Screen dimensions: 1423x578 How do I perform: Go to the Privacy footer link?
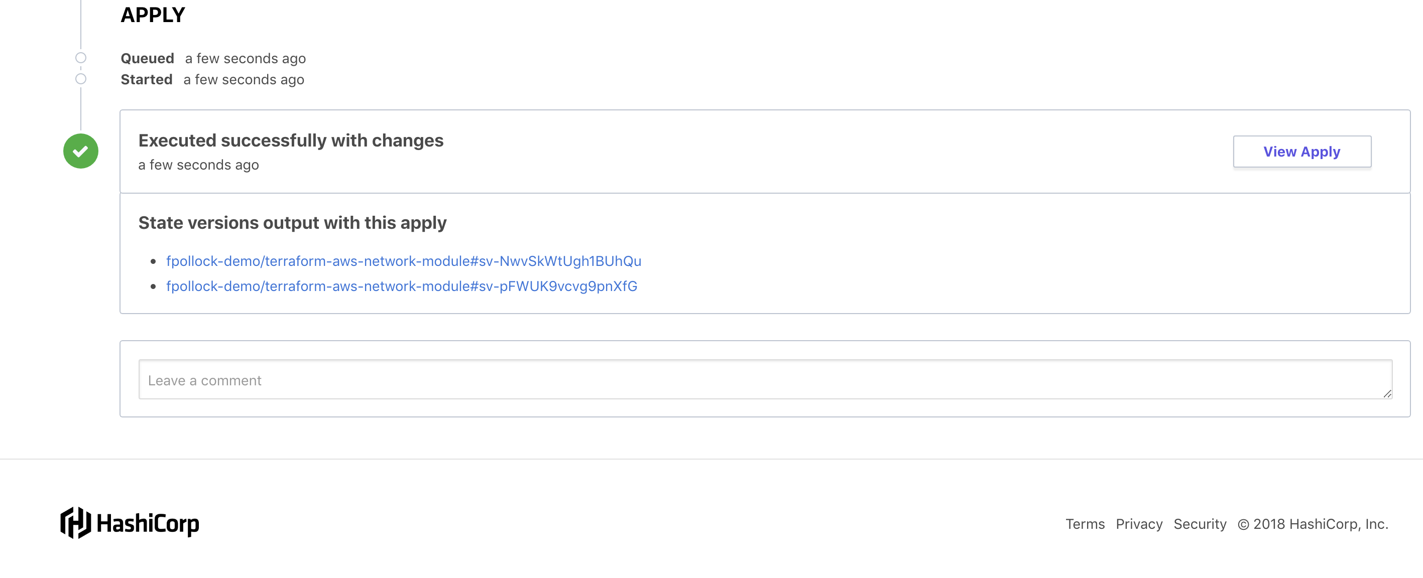(x=1138, y=524)
